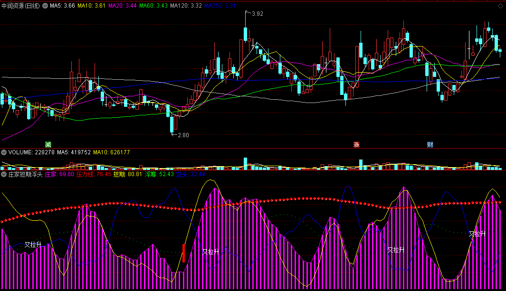The width and height of the screenshot is (506, 291).
Task: Click the 空头: 32.44 value
Action: point(191,174)
